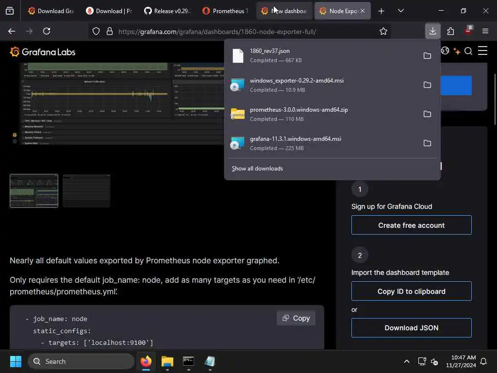The width and height of the screenshot is (497, 373).
Task: Show windows_exporter msi in its folder
Action: coord(427,85)
